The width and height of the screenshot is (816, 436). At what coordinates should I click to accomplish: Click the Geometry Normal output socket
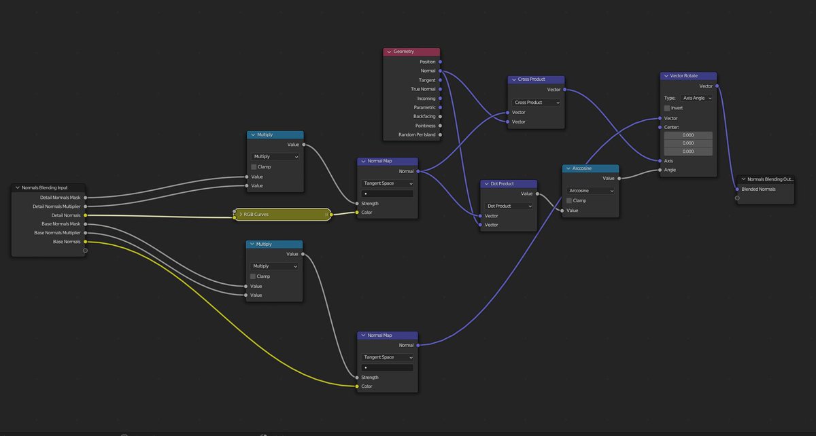pyautogui.click(x=441, y=71)
